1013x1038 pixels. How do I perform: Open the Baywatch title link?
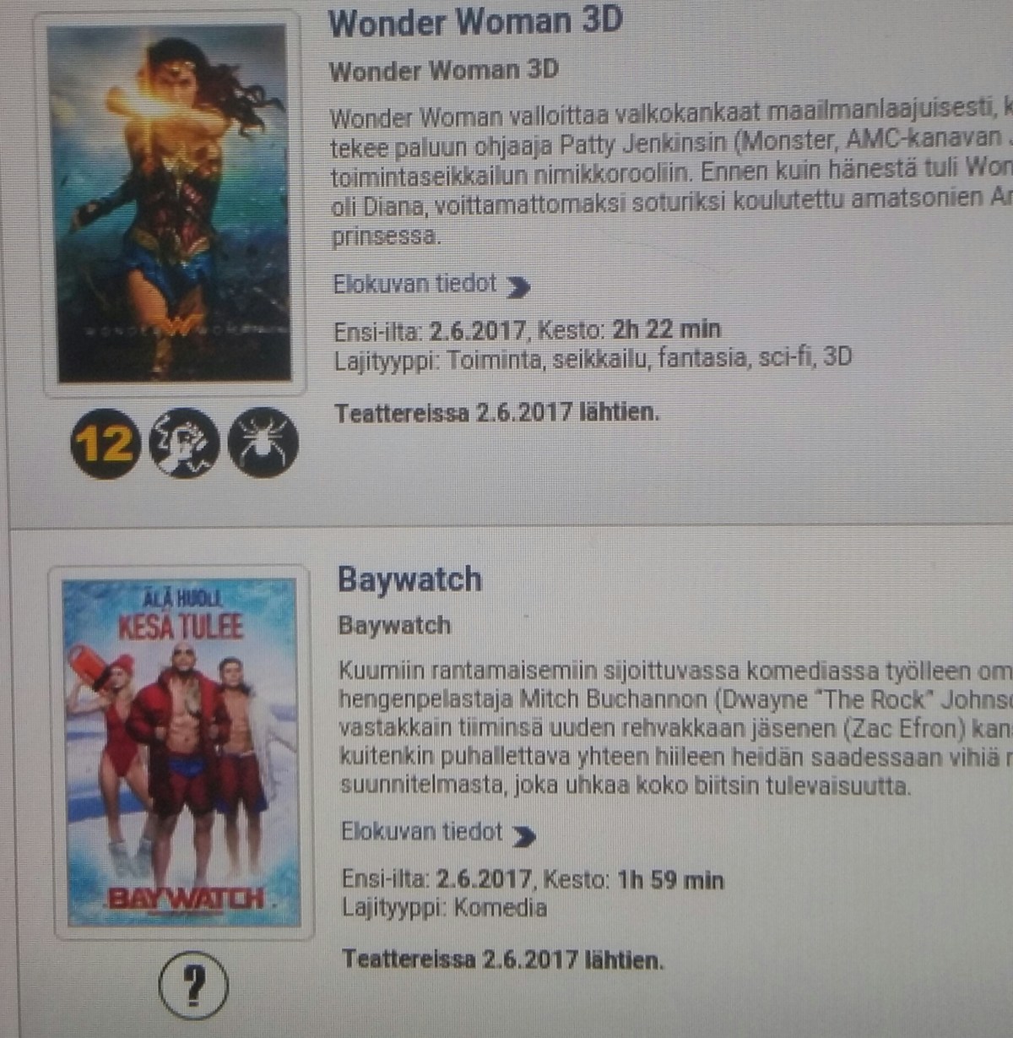(x=409, y=580)
